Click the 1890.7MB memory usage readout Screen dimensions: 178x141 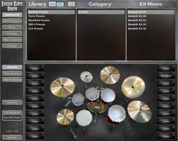(12, 131)
